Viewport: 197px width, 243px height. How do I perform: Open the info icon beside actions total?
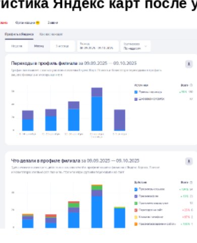[x=191, y=182]
